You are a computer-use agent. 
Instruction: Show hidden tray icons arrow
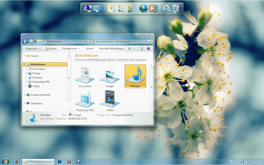(x=237, y=162)
